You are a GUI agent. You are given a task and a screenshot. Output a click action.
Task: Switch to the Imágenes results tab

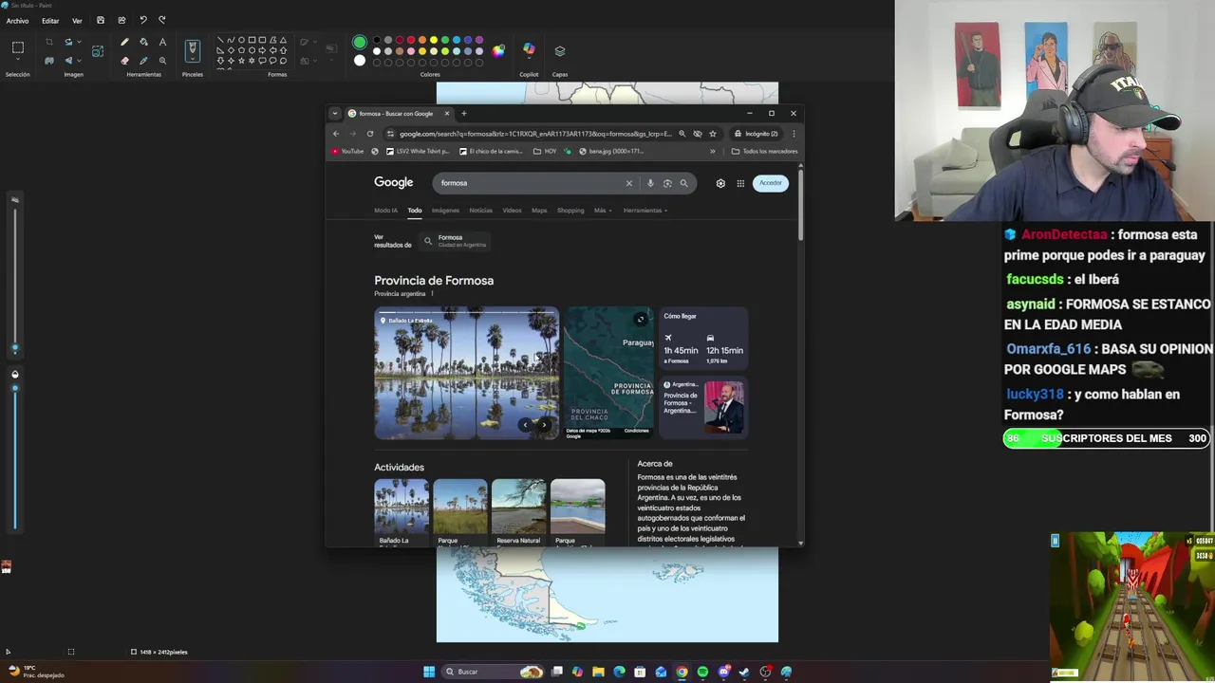[445, 211]
